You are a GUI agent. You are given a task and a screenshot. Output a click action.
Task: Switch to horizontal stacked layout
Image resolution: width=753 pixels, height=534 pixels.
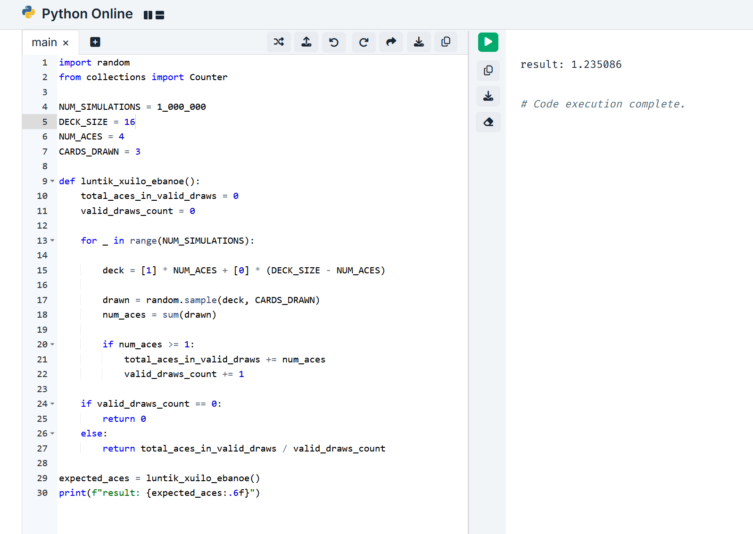(160, 15)
